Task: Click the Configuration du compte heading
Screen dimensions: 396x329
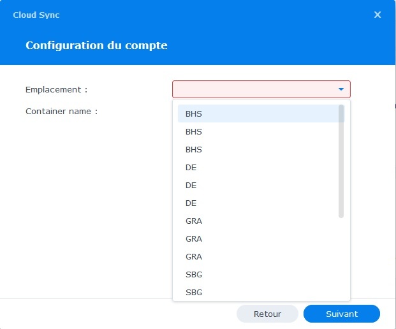Action: click(x=96, y=45)
